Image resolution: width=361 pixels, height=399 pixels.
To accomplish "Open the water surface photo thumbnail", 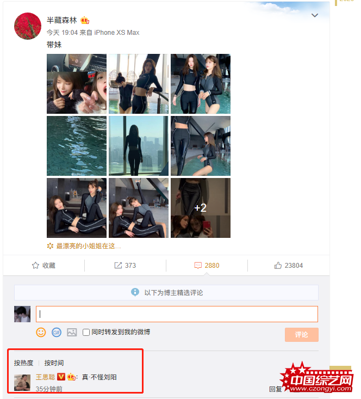I will pos(77,146).
